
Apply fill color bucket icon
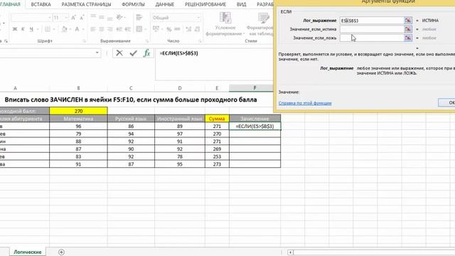(x=65, y=29)
